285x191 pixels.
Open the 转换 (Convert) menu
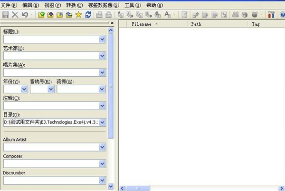tap(73, 5)
